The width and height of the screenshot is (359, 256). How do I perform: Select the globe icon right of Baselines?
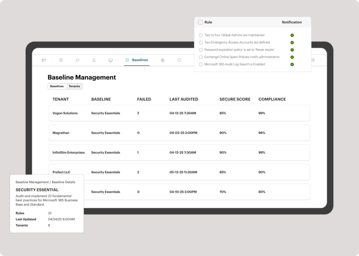pos(162,60)
